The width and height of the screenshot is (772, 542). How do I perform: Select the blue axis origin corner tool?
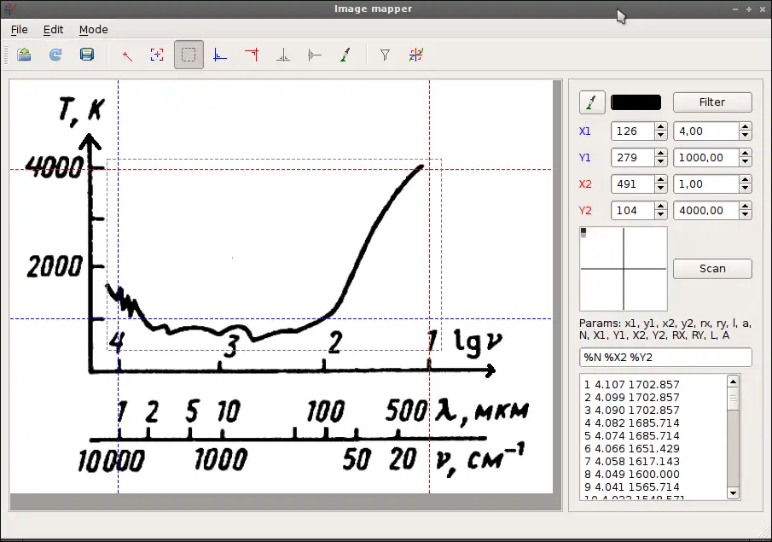click(220, 55)
